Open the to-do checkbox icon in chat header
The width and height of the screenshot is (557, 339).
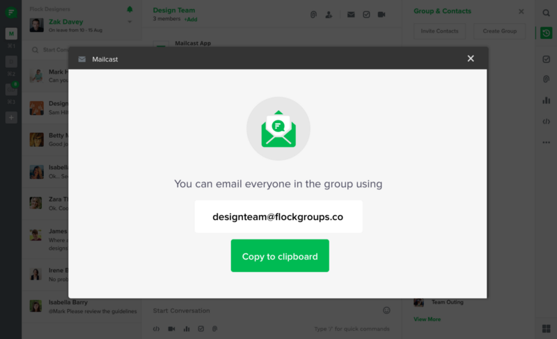click(x=366, y=15)
